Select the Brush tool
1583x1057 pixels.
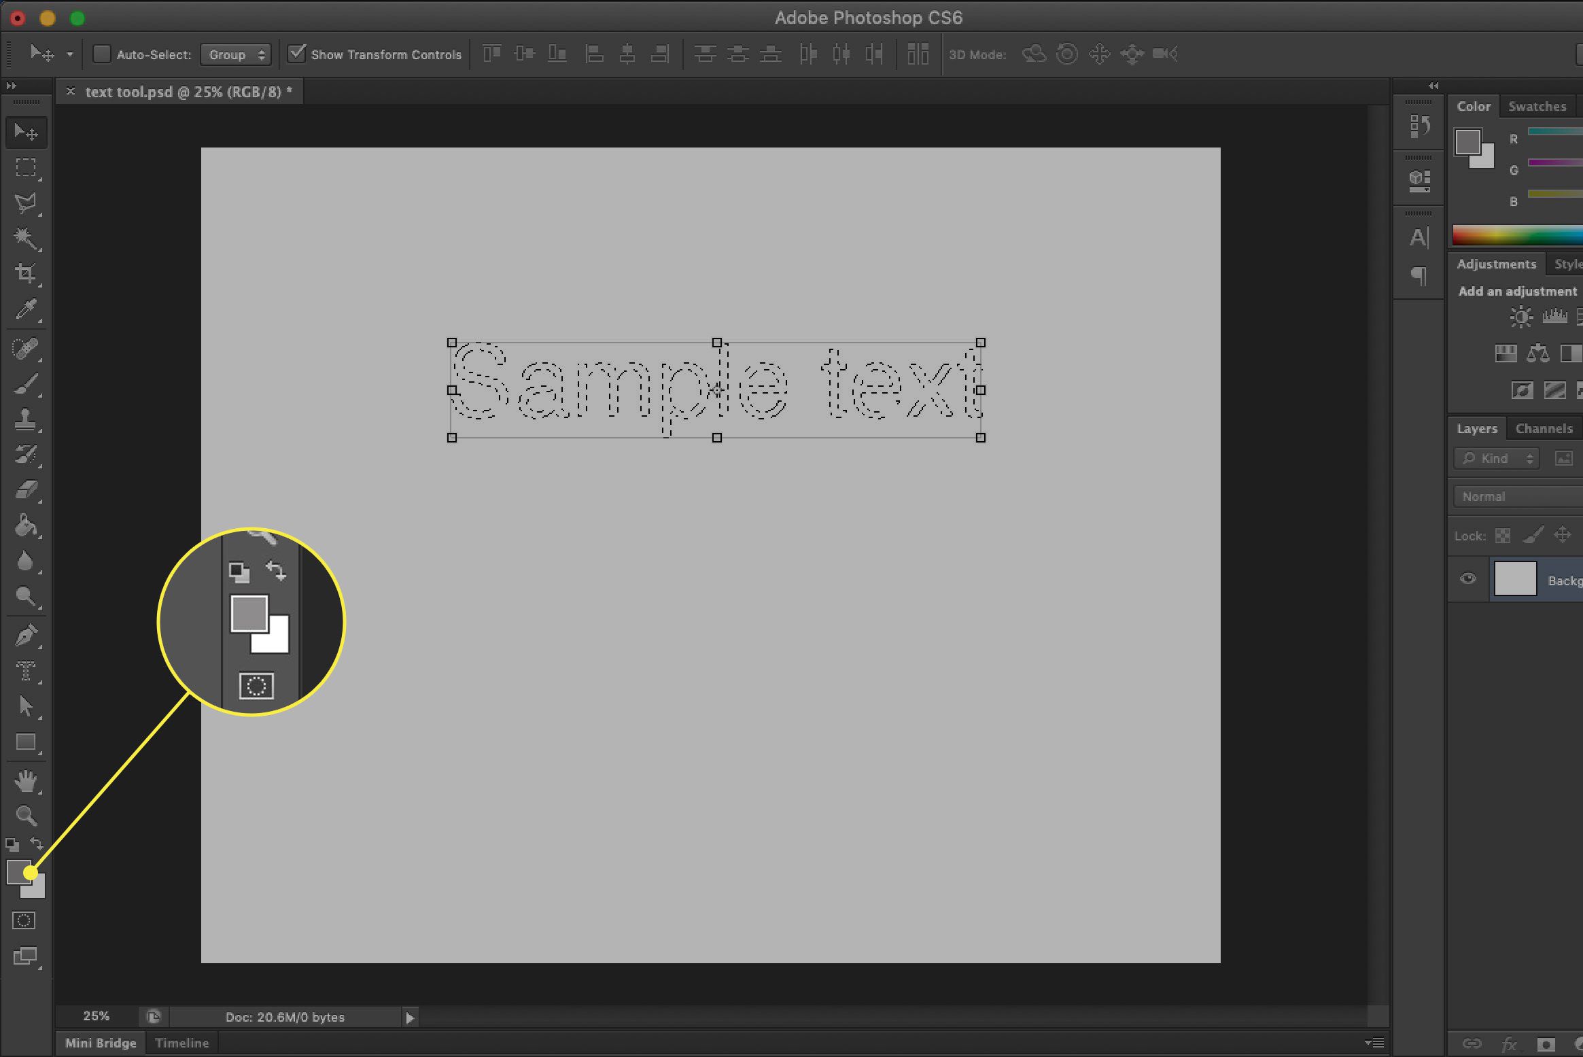point(27,384)
